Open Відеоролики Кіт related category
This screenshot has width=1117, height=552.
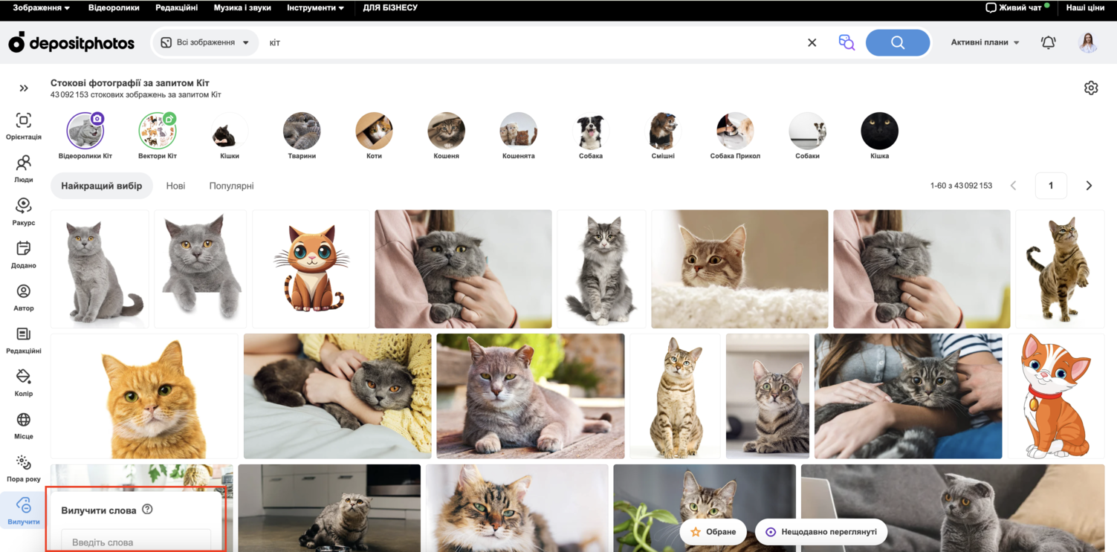(85, 136)
